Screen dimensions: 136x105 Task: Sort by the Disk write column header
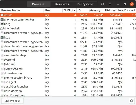point(130,10)
